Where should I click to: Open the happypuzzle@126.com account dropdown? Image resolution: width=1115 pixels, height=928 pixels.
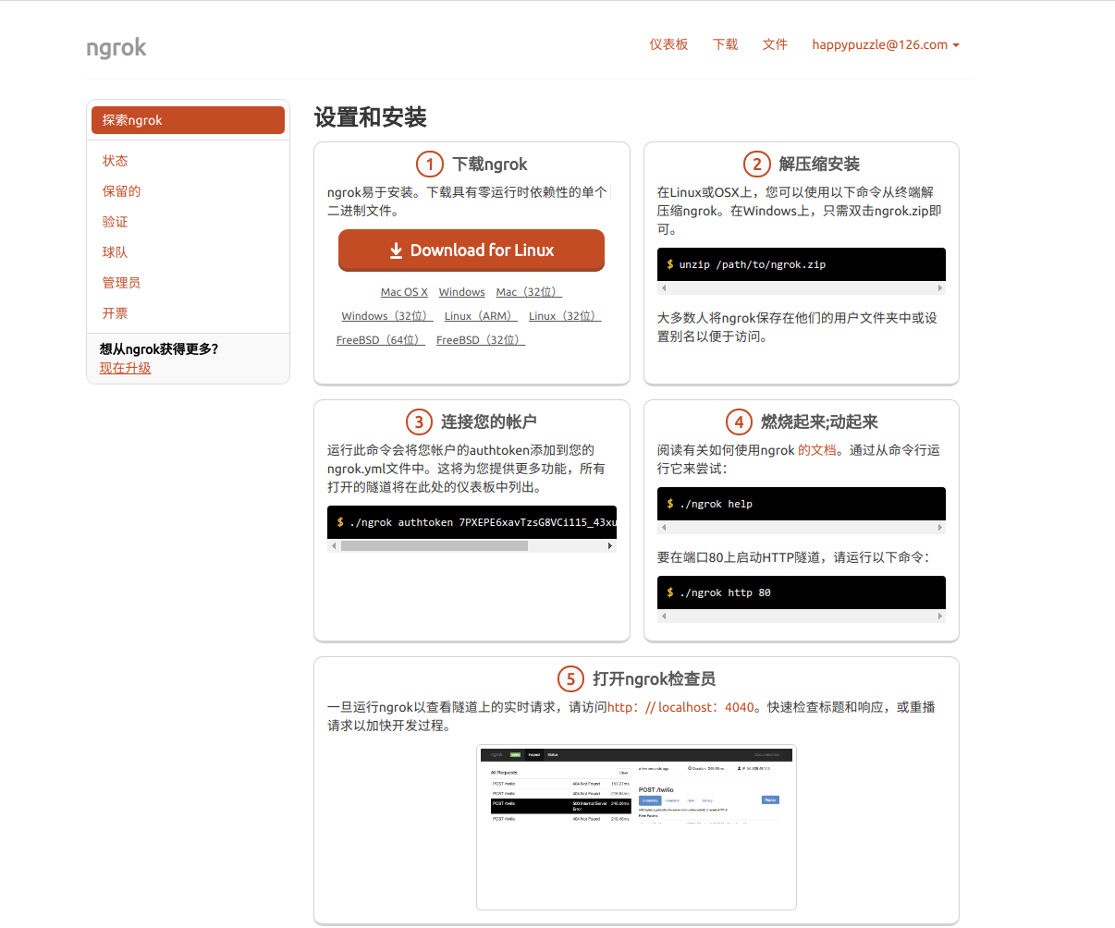(885, 44)
